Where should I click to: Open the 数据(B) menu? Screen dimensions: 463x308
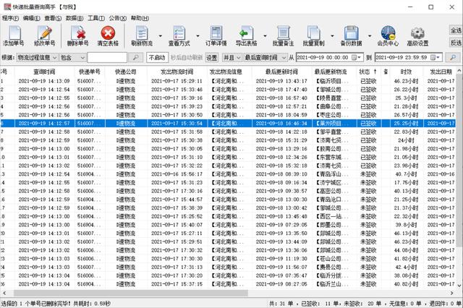(75, 18)
